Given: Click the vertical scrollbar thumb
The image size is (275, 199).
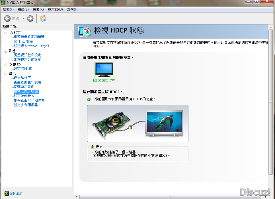Looking at the screenshot, I should coord(271,102).
